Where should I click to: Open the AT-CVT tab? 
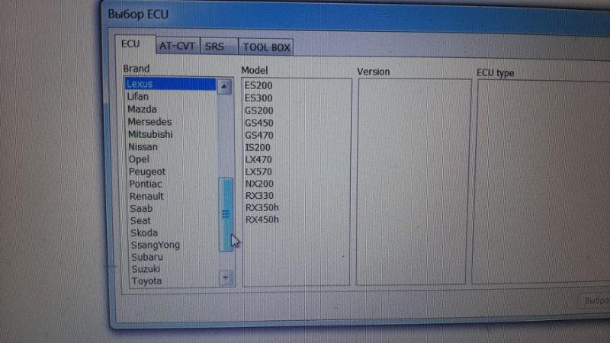178,46
